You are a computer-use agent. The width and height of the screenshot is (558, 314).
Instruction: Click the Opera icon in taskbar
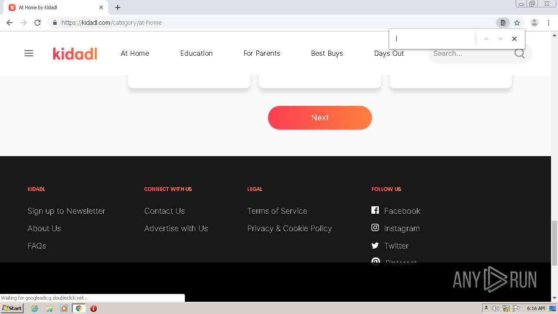[x=93, y=308]
